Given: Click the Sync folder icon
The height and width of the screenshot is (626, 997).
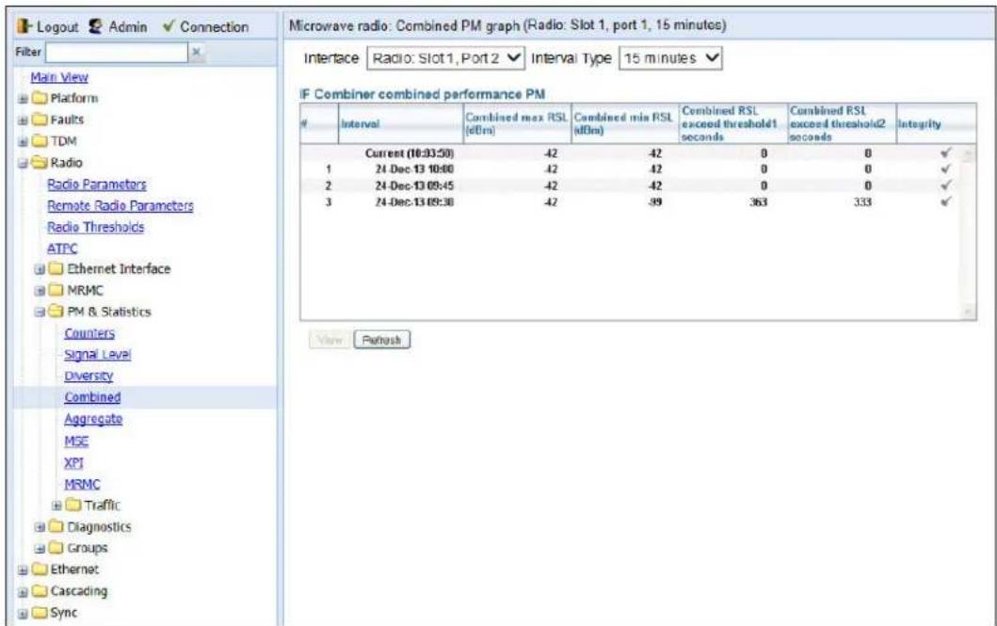Looking at the screenshot, I should pos(40,613).
